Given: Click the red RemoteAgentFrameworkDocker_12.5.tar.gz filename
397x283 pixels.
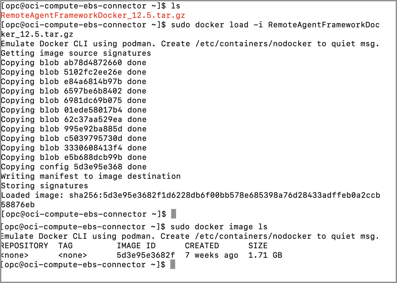Looking at the screenshot, I should pos(93,15).
